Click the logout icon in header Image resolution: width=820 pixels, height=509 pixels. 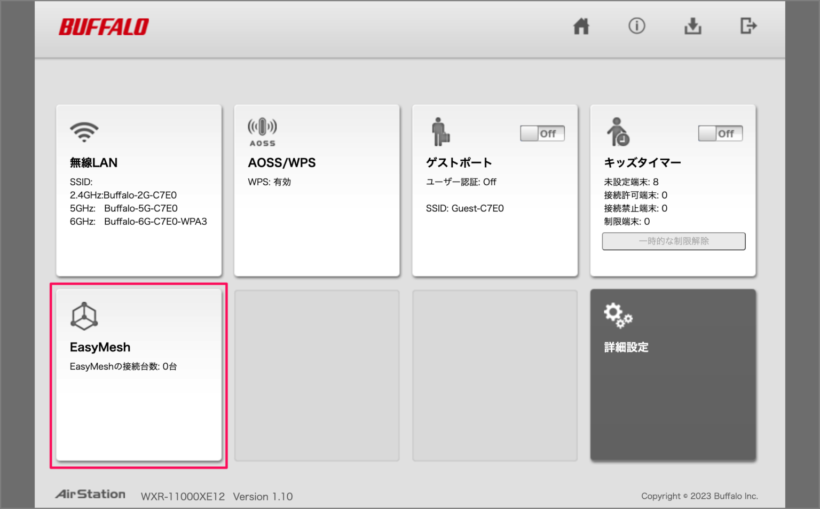coord(748,26)
